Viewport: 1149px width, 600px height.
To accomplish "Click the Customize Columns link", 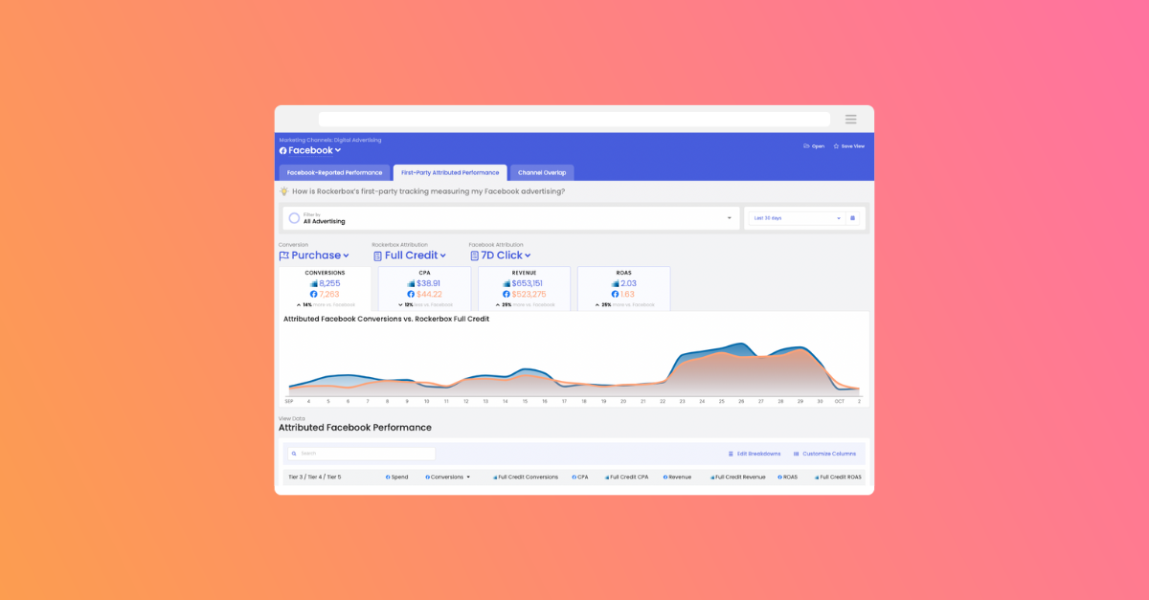I will 829,454.
